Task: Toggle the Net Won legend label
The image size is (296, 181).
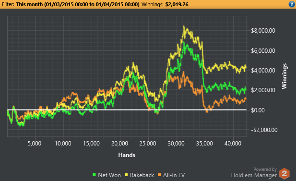Action: [x=109, y=175]
